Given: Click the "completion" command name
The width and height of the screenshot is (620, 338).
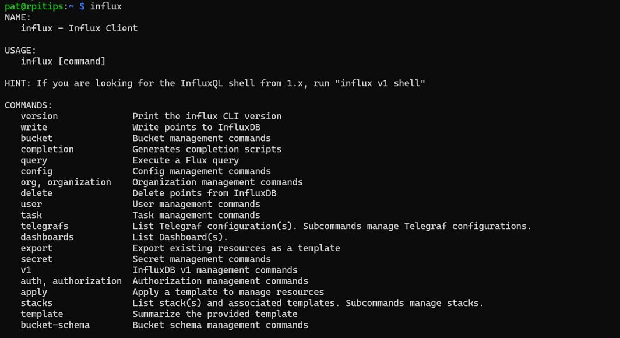Looking at the screenshot, I should coord(47,149).
